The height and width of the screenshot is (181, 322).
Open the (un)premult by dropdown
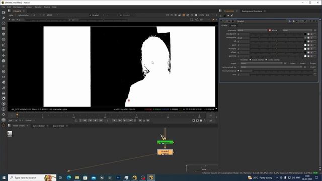[x=272, y=67]
